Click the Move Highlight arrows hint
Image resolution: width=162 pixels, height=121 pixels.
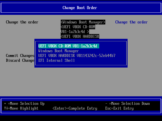coord(21,108)
